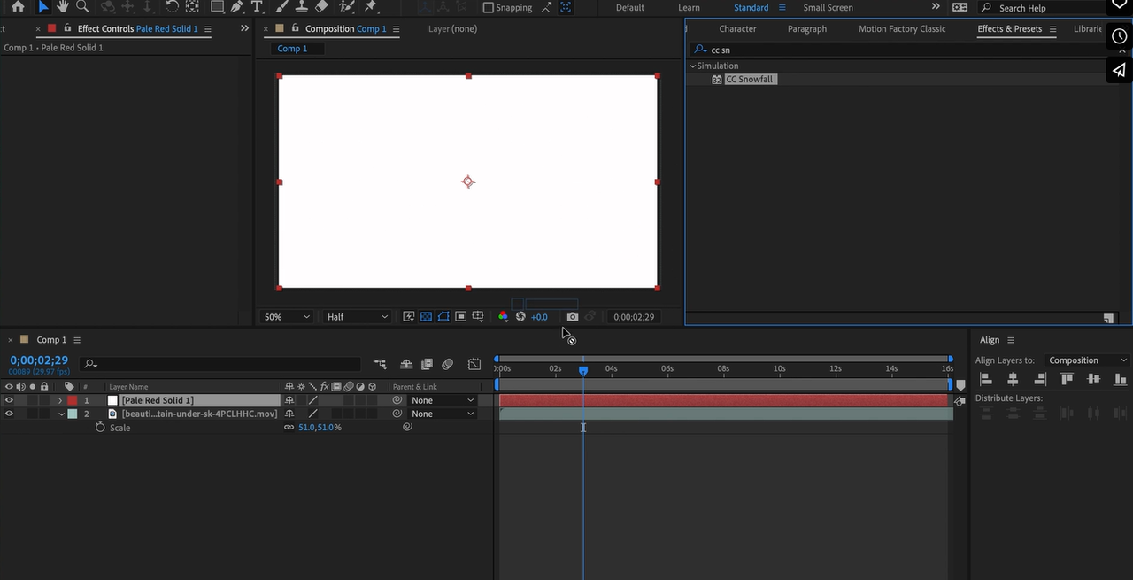Switch to the Small Screen workspace

828,7
